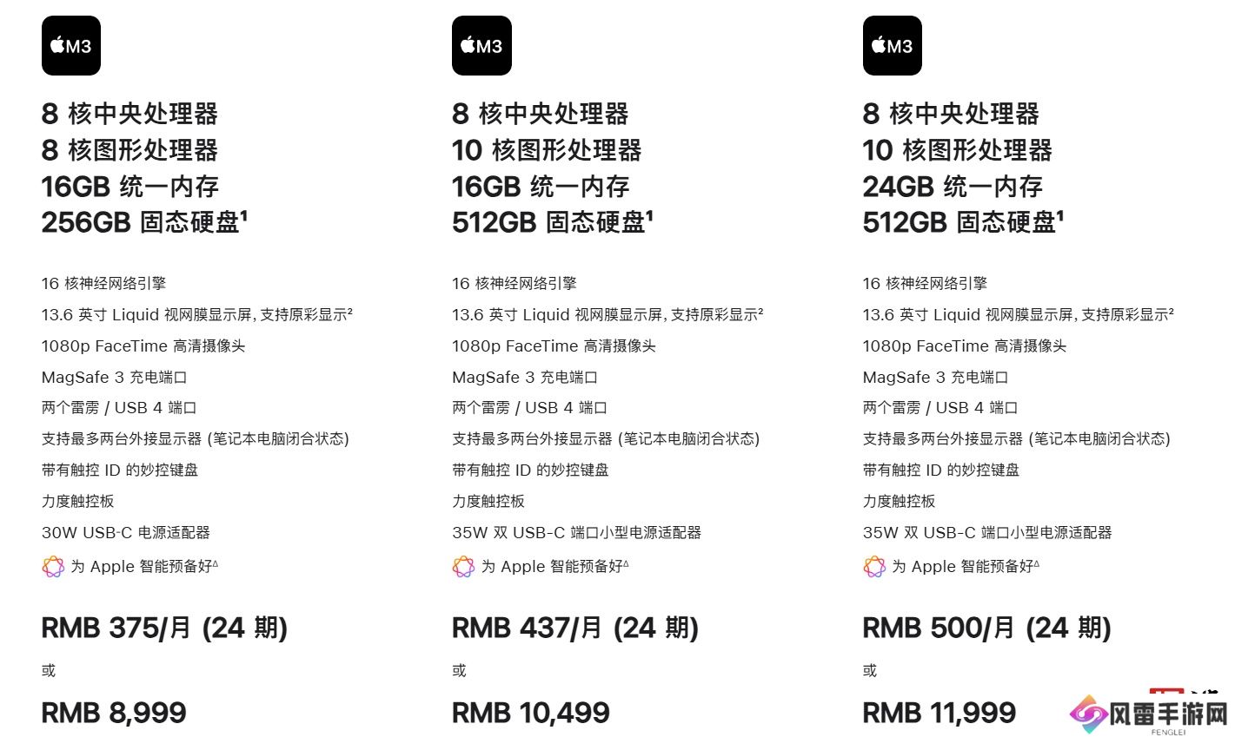The height and width of the screenshot is (737, 1235).
Task: Choose the RMB 500/月 installment option
Action: click(986, 628)
